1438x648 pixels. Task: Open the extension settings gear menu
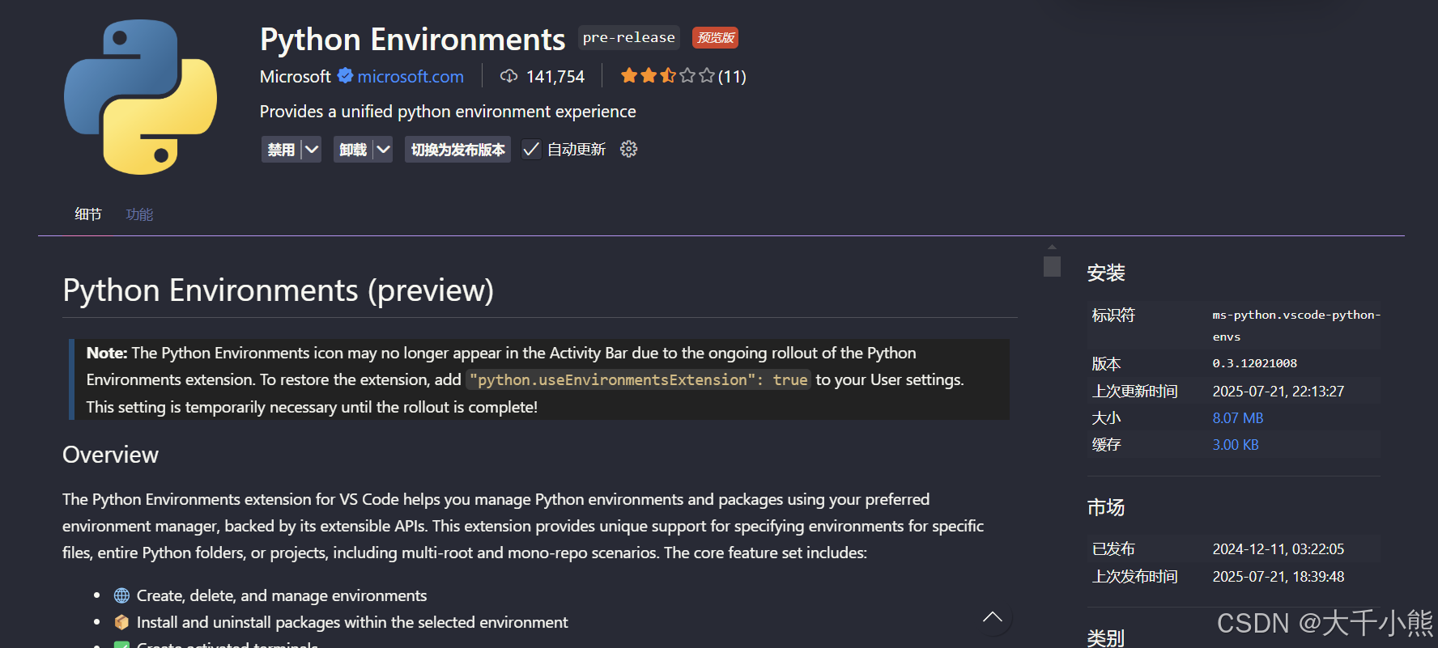tap(628, 149)
